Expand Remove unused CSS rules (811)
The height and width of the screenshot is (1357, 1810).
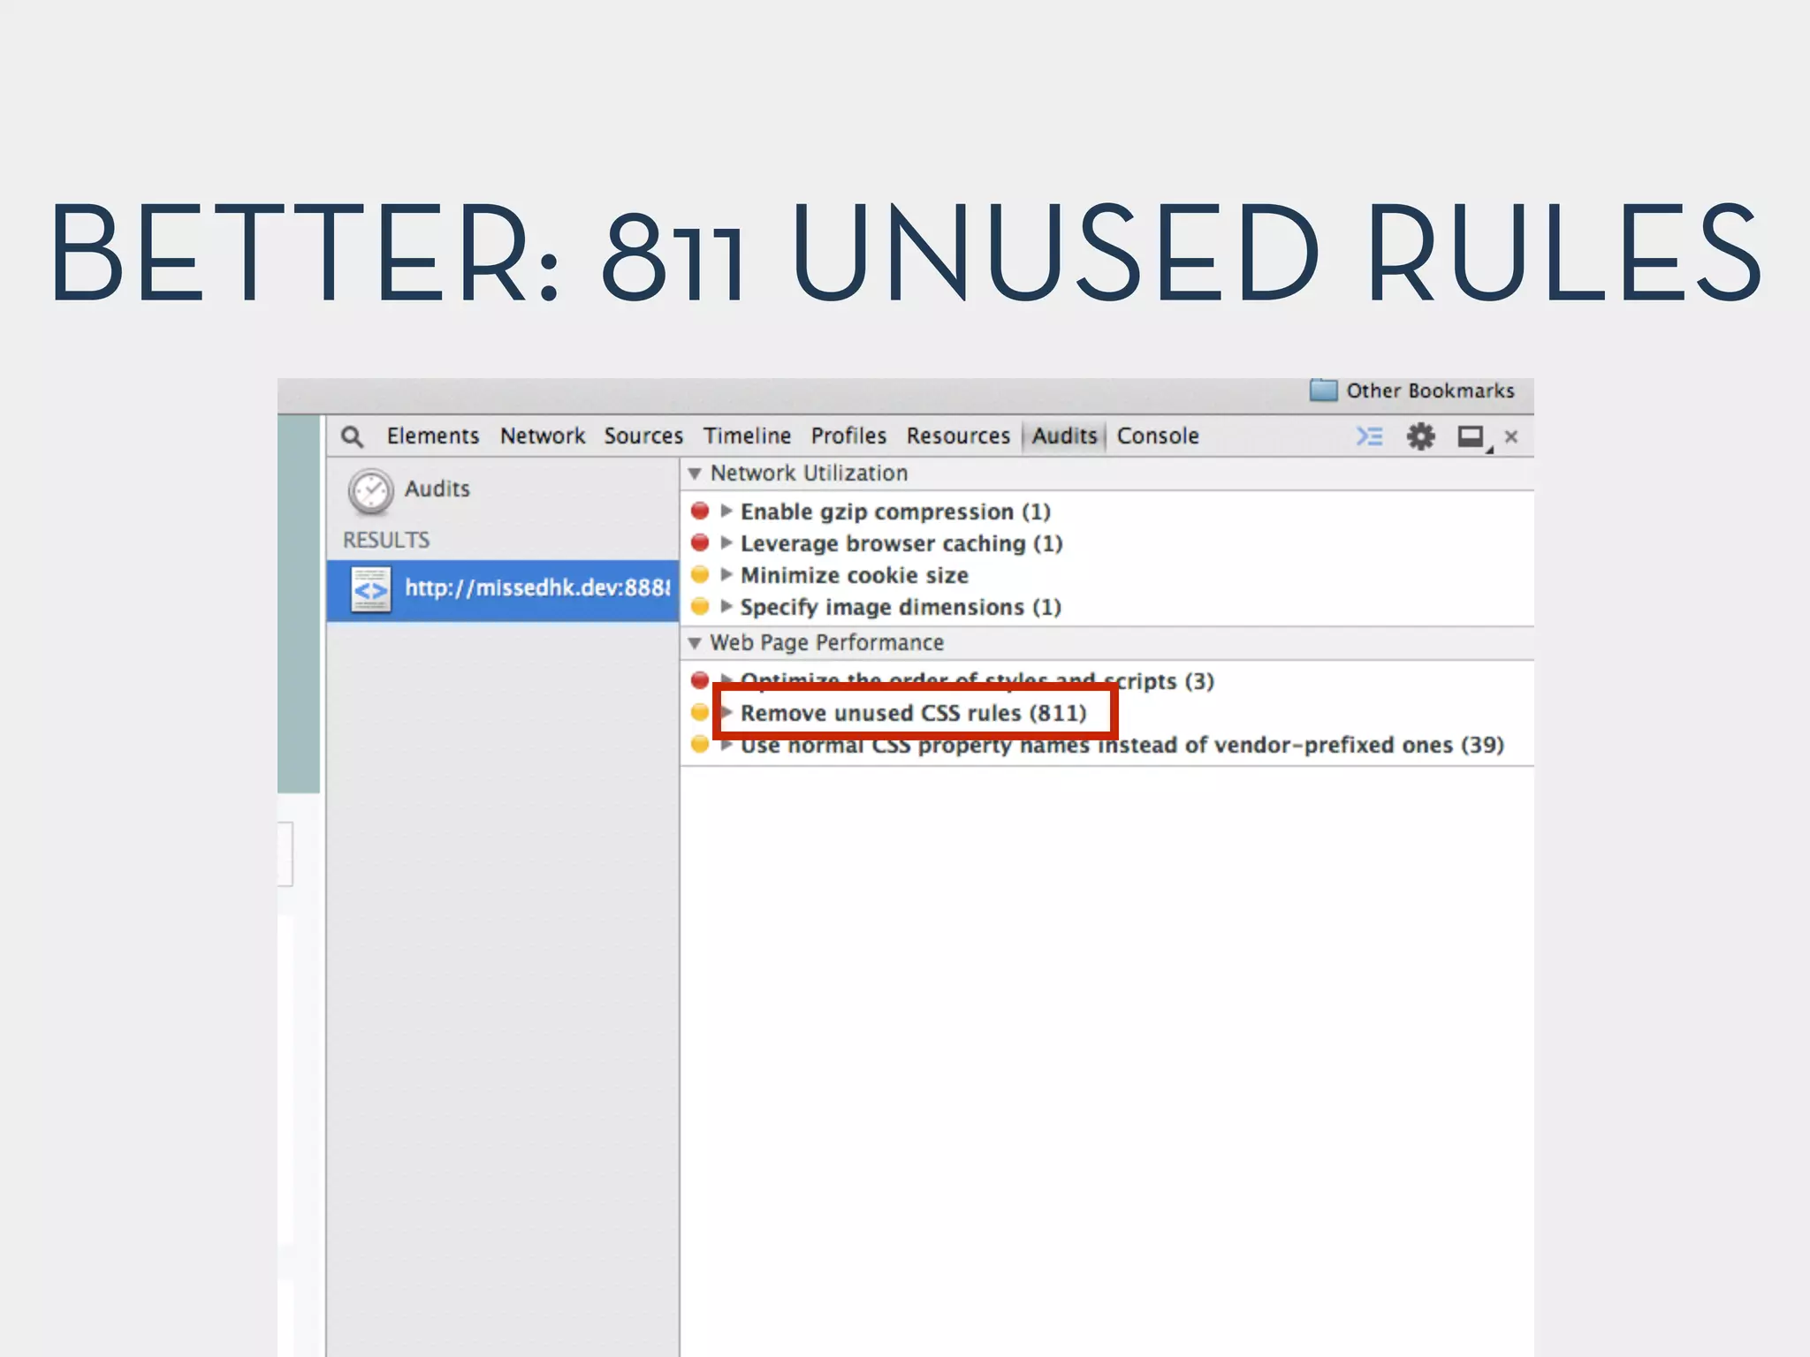(x=726, y=713)
